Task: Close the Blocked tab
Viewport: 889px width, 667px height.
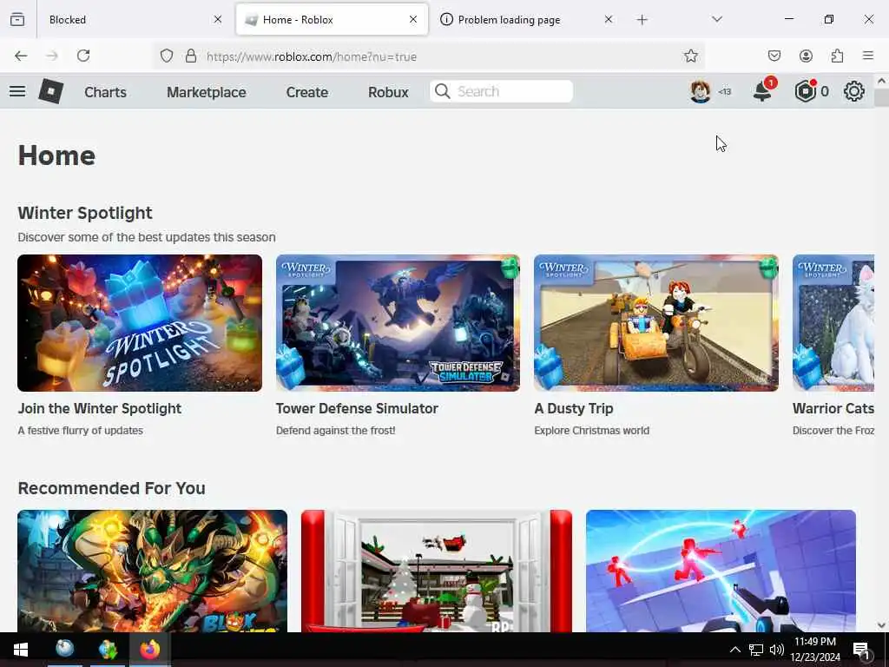Action: (x=218, y=19)
